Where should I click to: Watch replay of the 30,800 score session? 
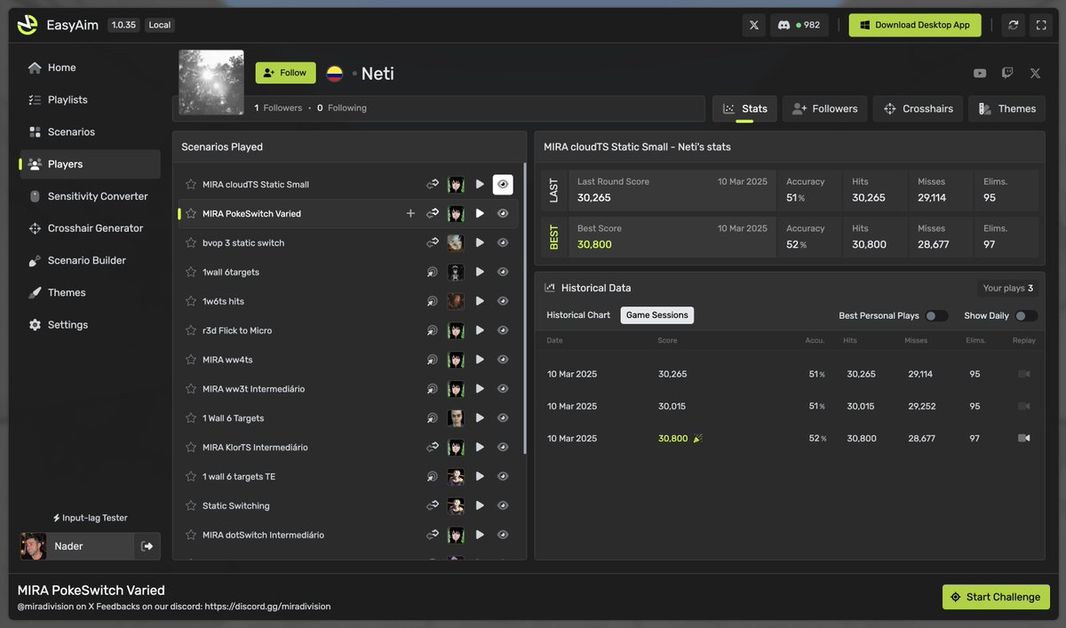1023,438
